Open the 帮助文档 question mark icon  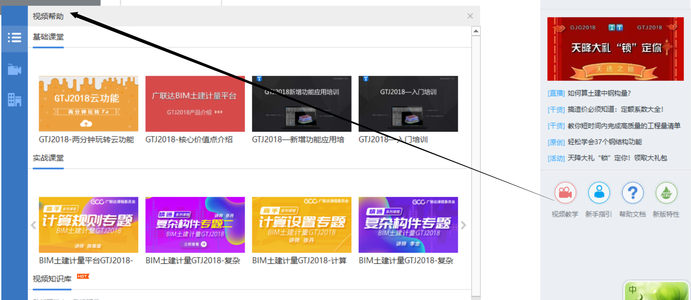[x=633, y=193]
